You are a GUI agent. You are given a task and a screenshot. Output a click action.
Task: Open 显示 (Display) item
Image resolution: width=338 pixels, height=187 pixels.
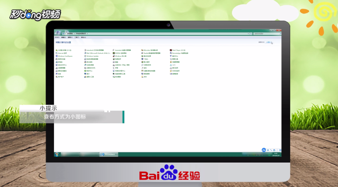tap(87, 74)
